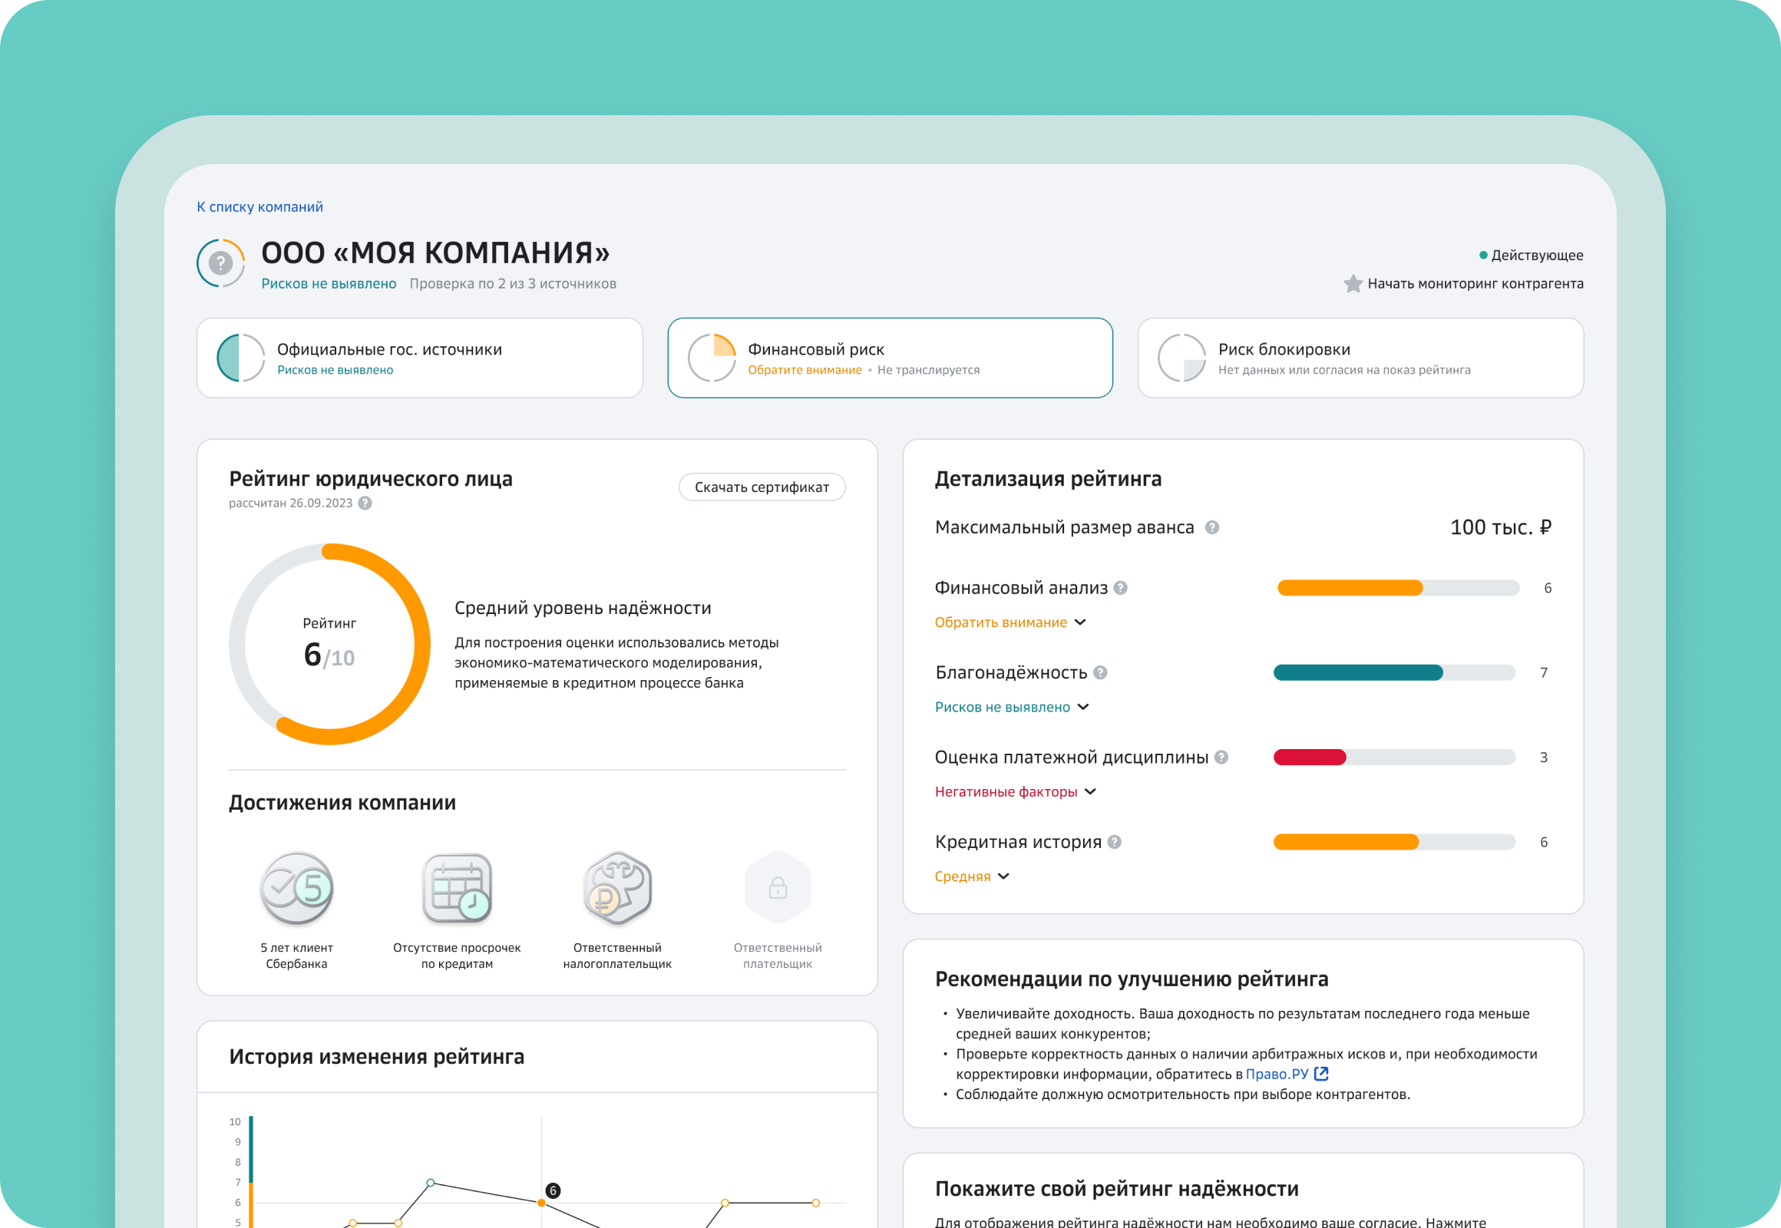Screen dimensions: 1781x1228
Task: Switch to the Риск блокировки tab
Action: point(1361,358)
